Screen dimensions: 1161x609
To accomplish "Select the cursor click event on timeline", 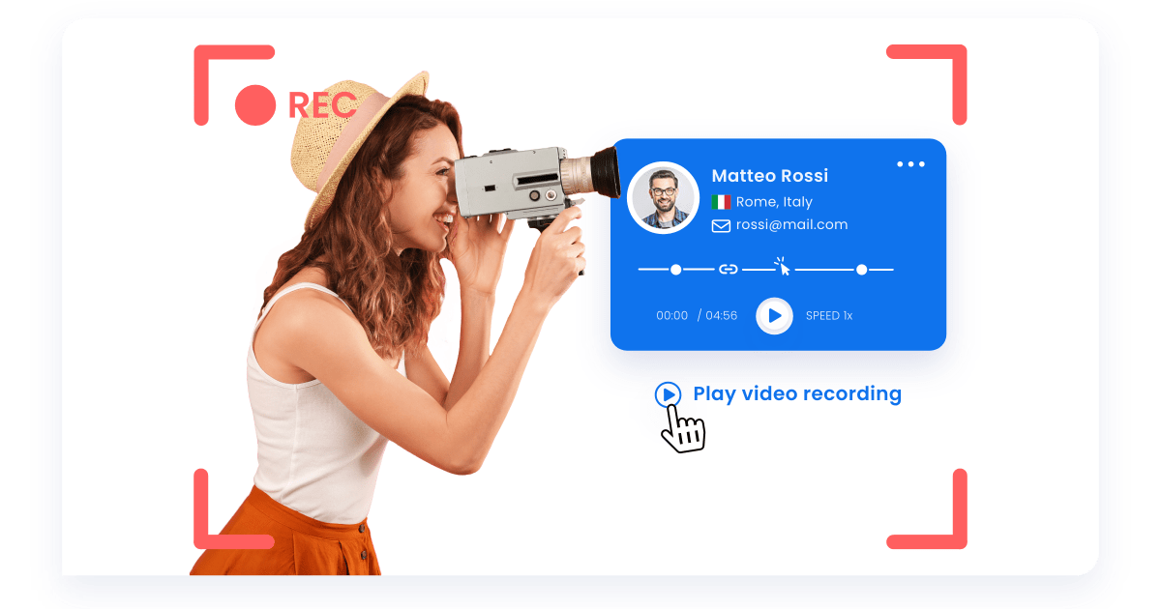I will coord(782,266).
